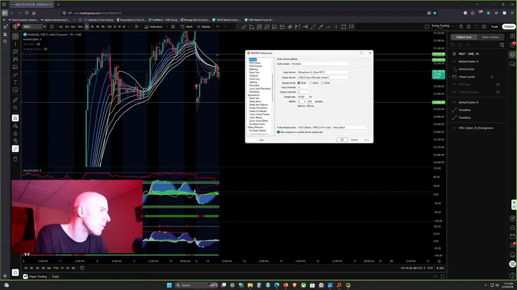This screenshot has height=290, width=517.
Task: Select the Text tool in left toolbar
Action: point(15,82)
